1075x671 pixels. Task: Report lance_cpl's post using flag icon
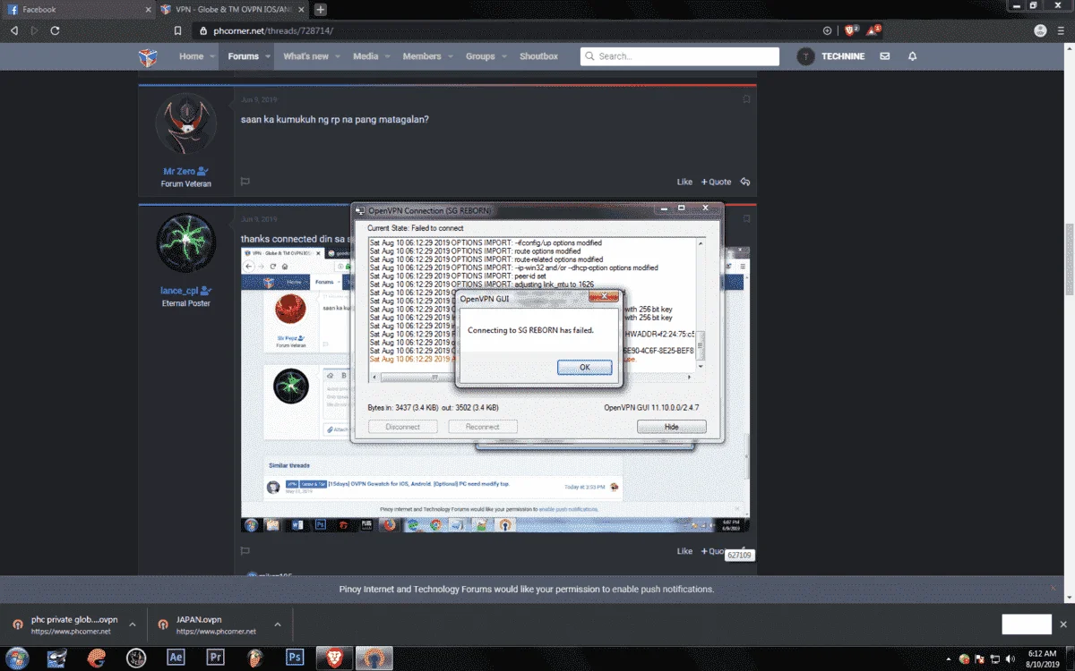click(245, 551)
